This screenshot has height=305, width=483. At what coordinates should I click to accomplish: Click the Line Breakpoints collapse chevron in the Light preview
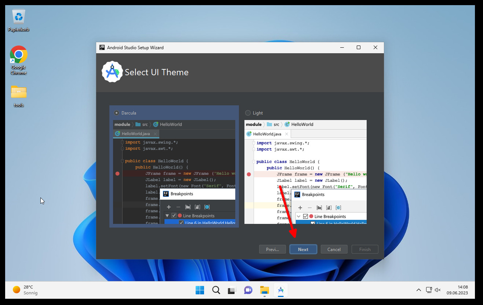click(x=299, y=217)
